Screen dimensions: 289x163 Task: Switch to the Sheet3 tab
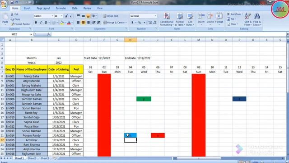pyautogui.click(x=45, y=158)
